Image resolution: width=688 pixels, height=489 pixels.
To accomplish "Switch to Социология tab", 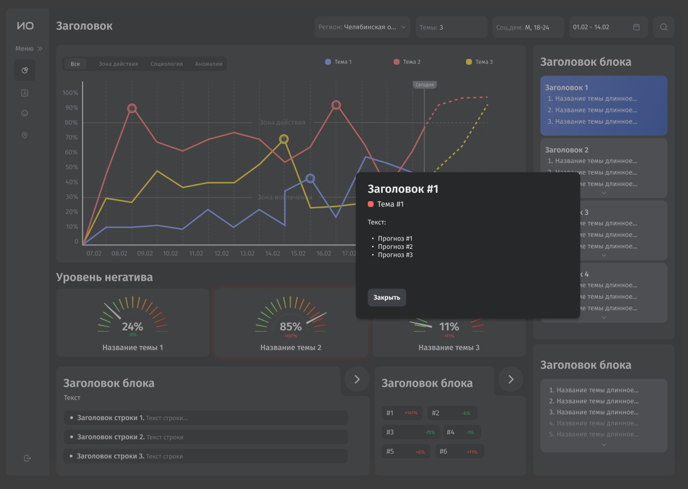I will pyautogui.click(x=167, y=63).
